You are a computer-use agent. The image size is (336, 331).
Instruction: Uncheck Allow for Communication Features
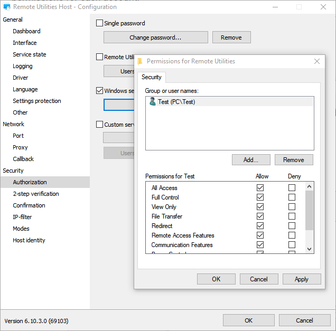pyautogui.click(x=260, y=244)
